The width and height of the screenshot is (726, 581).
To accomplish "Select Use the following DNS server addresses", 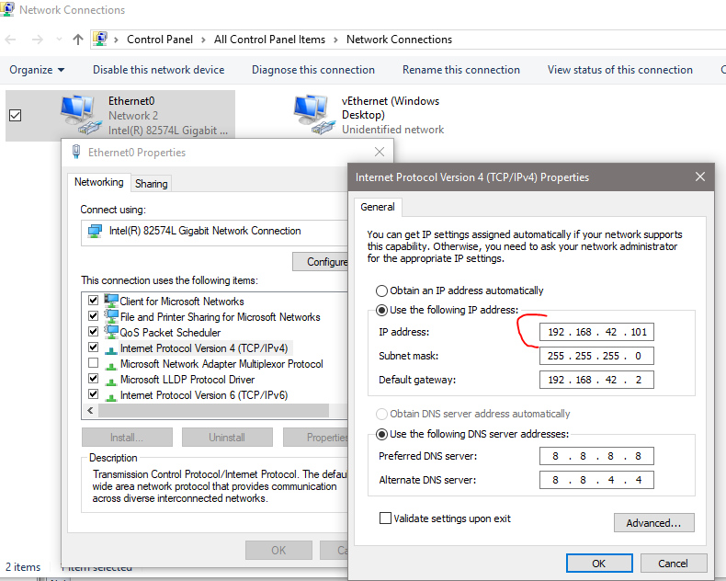I will pos(381,434).
